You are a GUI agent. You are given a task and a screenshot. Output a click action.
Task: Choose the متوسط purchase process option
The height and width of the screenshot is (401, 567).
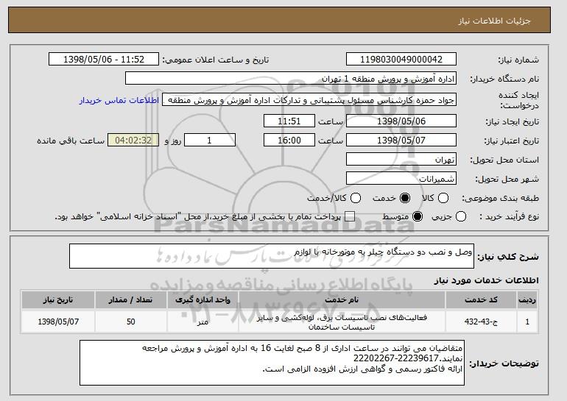coord(418,217)
